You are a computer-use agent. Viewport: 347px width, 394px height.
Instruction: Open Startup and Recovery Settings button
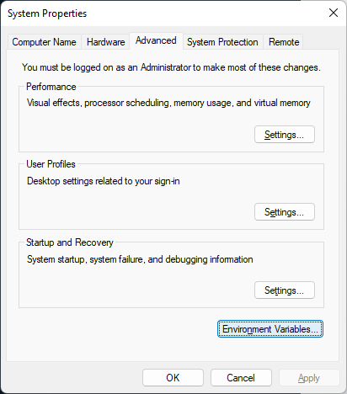tap(285, 290)
